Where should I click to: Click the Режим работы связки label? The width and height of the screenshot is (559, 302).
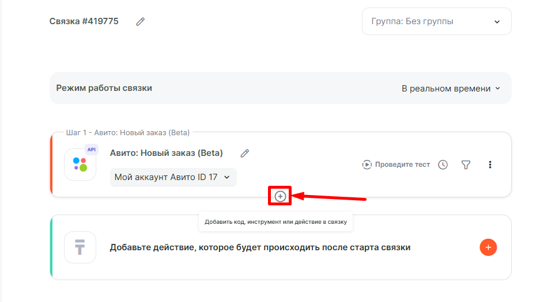click(104, 88)
